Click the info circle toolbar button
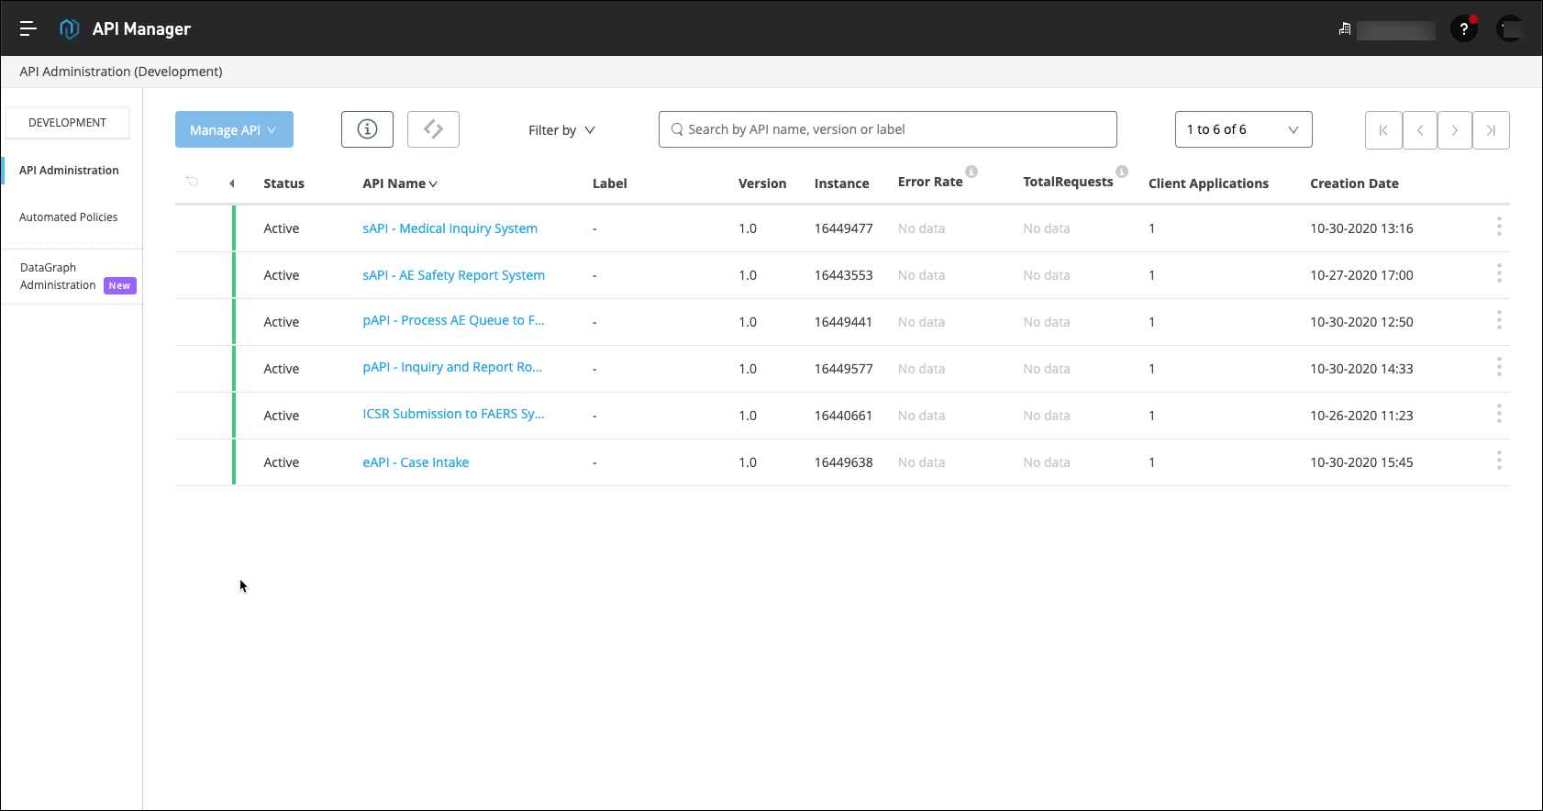 [367, 129]
